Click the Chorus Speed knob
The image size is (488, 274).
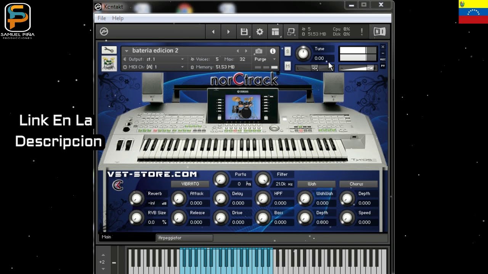[347, 218]
